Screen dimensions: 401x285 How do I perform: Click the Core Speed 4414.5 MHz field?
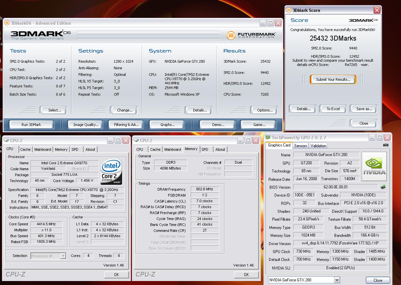(46, 224)
